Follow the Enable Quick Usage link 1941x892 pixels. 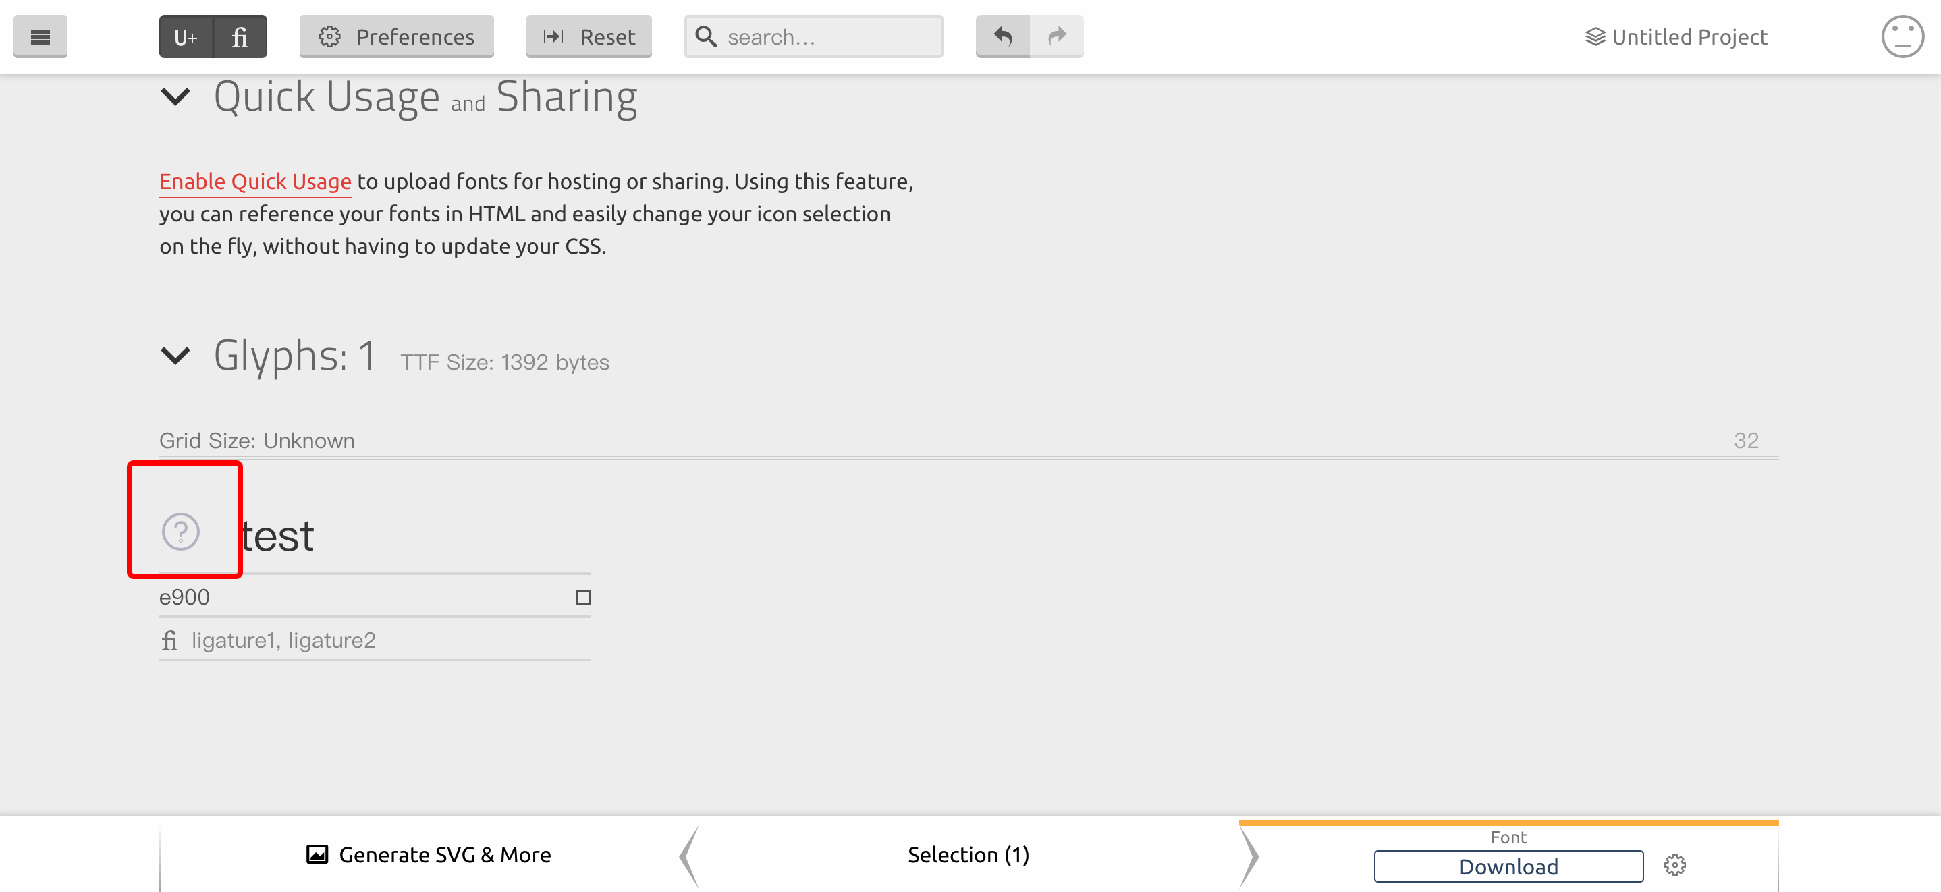[x=254, y=182]
